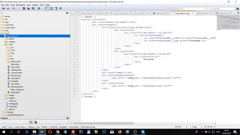Open the Code menu

(x=12, y=5)
